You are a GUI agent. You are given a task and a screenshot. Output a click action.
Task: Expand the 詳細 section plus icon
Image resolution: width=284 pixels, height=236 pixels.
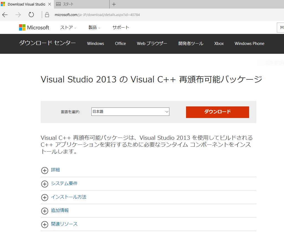click(x=45, y=170)
